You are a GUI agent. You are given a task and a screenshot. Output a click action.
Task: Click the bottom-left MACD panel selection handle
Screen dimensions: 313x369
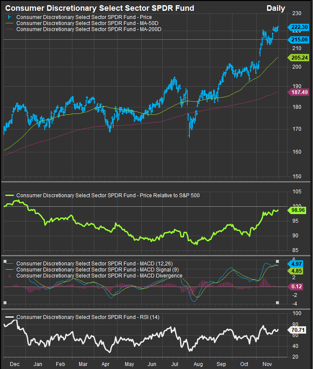point(5,303)
